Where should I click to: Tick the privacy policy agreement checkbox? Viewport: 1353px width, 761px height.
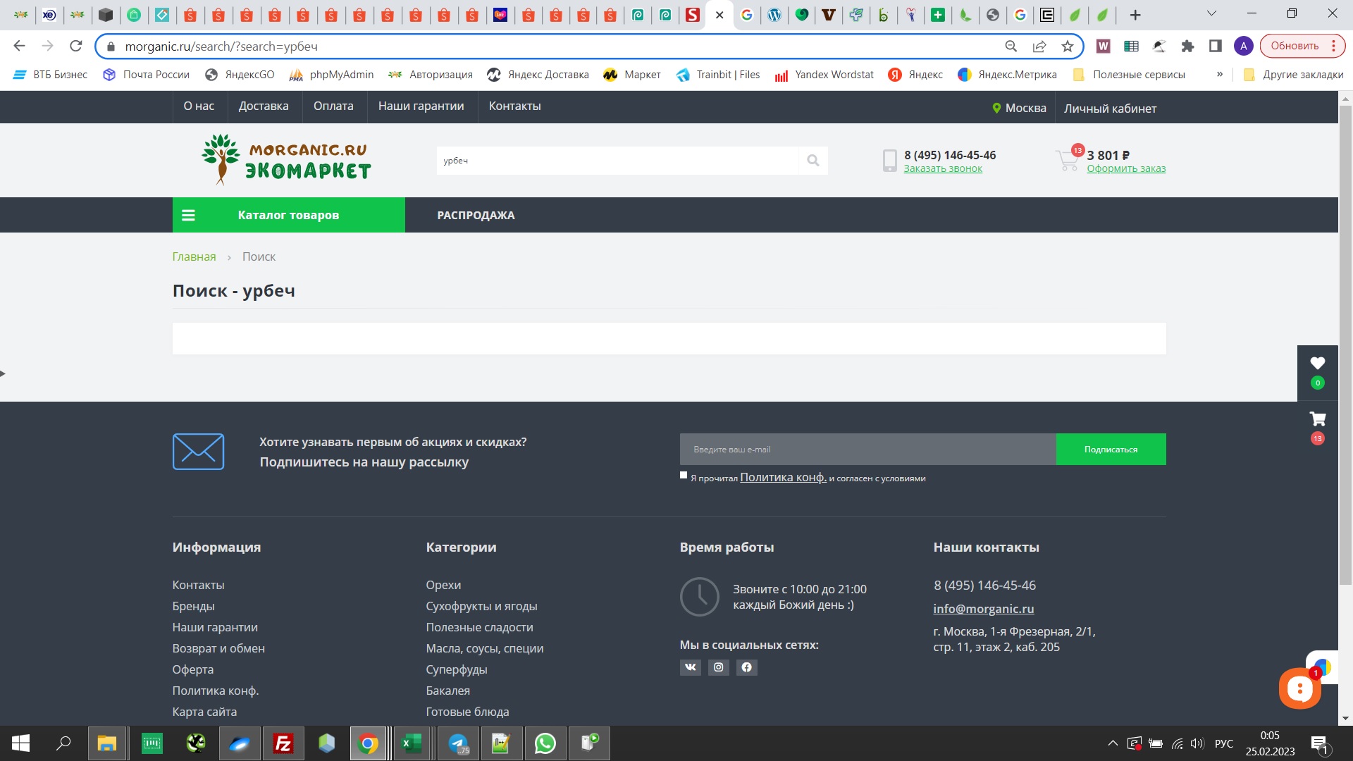pyautogui.click(x=684, y=476)
